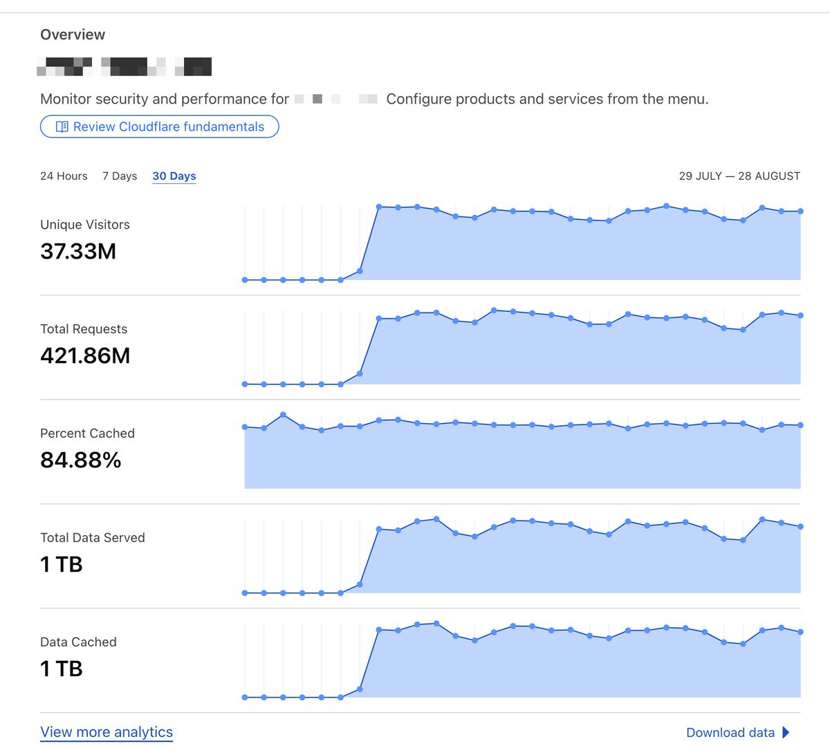This screenshot has height=748, width=830.
Task: Click the peak data point near the start of Percent Cached chart
Action: pos(283,415)
